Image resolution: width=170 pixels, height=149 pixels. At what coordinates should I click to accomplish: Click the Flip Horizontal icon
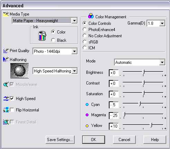pyautogui.click(x=6, y=110)
